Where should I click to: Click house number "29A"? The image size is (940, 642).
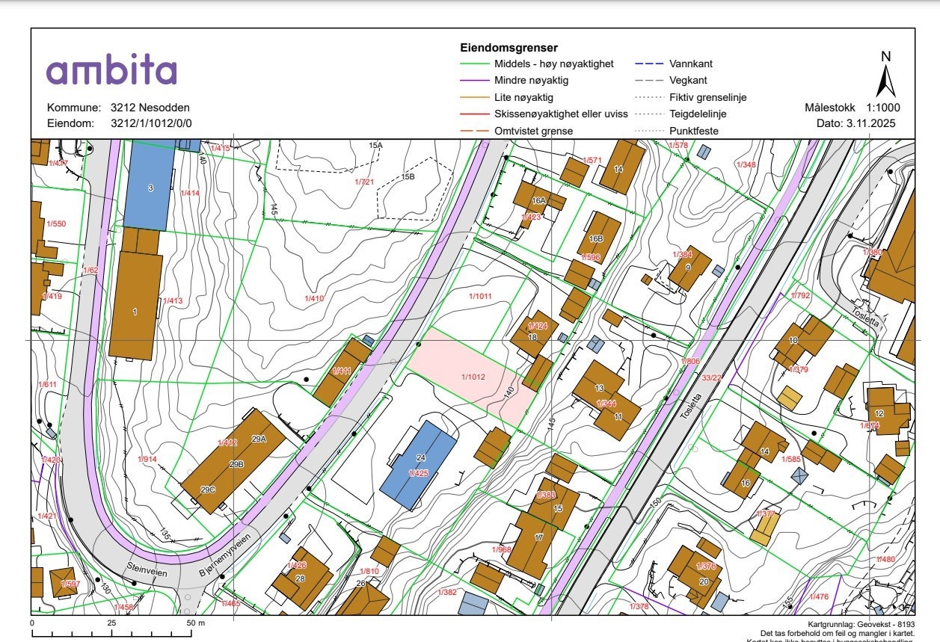[x=259, y=439]
